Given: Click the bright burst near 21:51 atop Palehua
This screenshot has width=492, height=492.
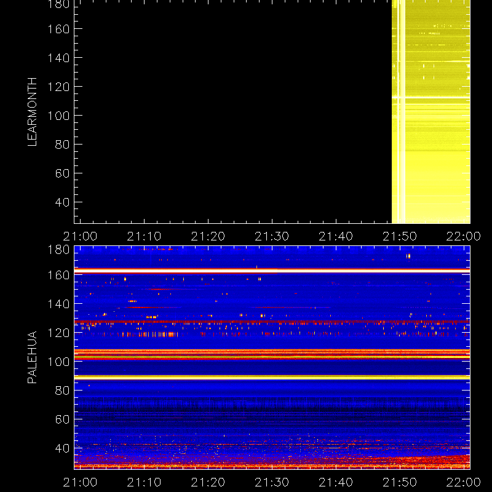Looking at the screenshot, I should [x=408, y=256].
